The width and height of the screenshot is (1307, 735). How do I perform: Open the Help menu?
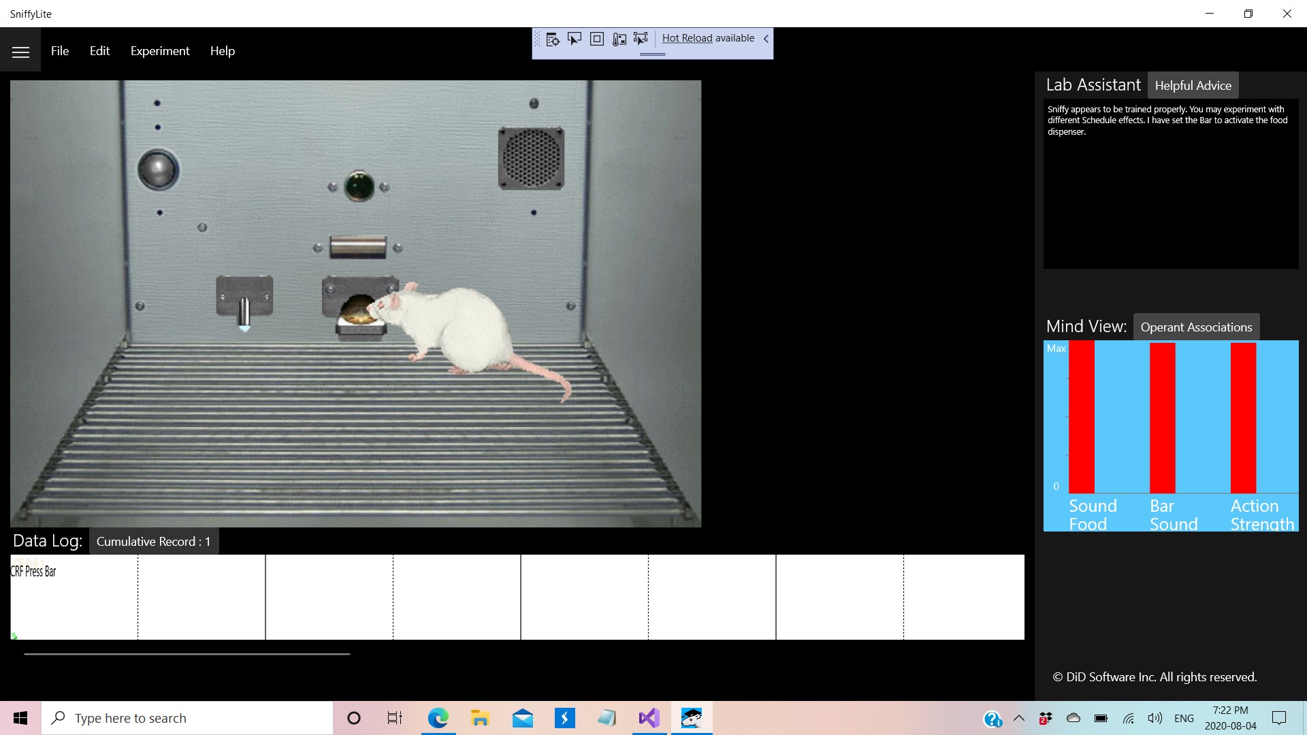point(222,50)
